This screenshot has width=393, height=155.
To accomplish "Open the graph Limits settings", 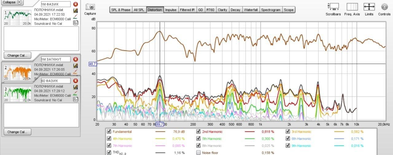I will point(369,7).
